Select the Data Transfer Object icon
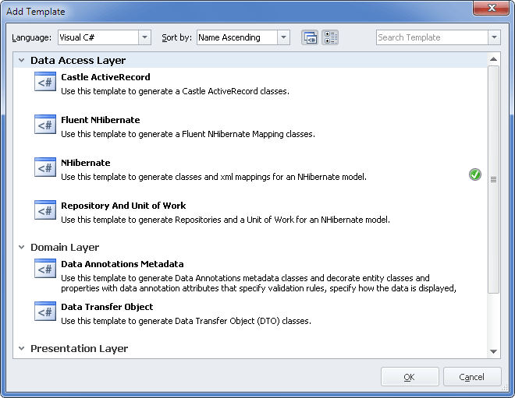This screenshot has width=515, height=398. (45, 312)
